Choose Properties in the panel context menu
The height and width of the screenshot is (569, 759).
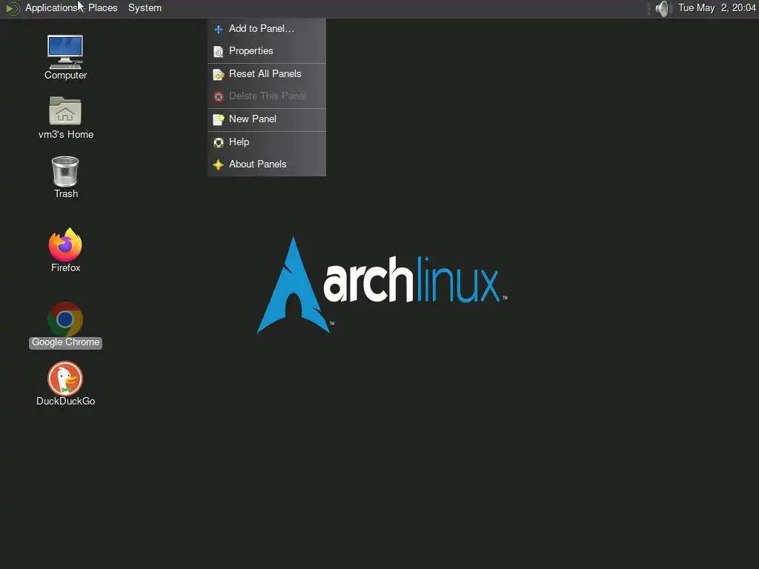click(x=267, y=51)
